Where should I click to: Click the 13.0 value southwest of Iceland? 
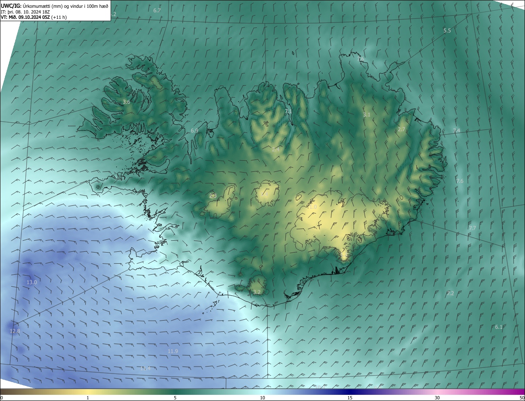click(x=32, y=283)
